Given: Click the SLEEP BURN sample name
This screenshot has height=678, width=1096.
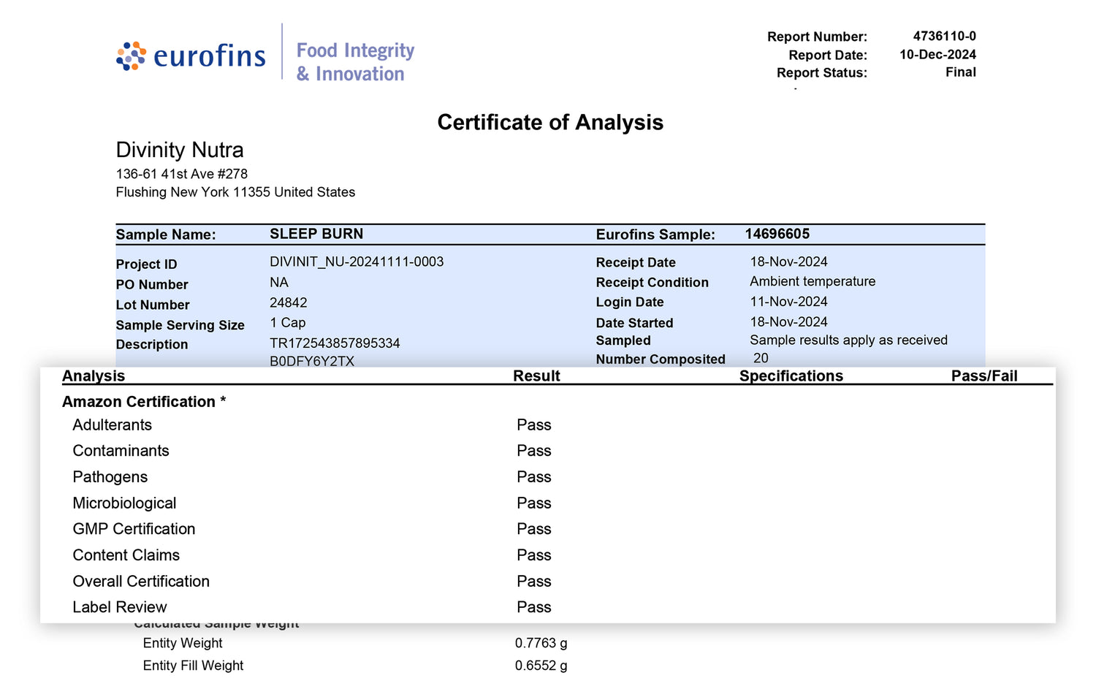Looking at the screenshot, I should (x=316, y=234).
